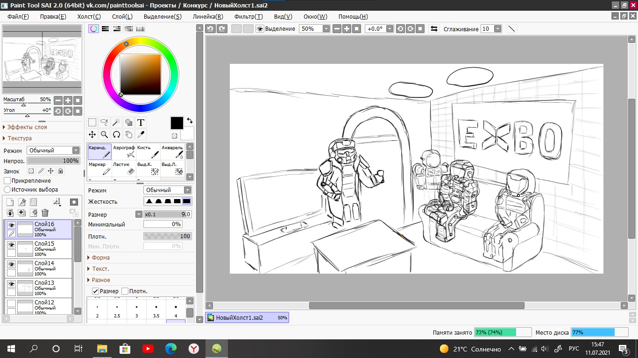
Task: Open the Выделение menu
Action: (163, 16)
